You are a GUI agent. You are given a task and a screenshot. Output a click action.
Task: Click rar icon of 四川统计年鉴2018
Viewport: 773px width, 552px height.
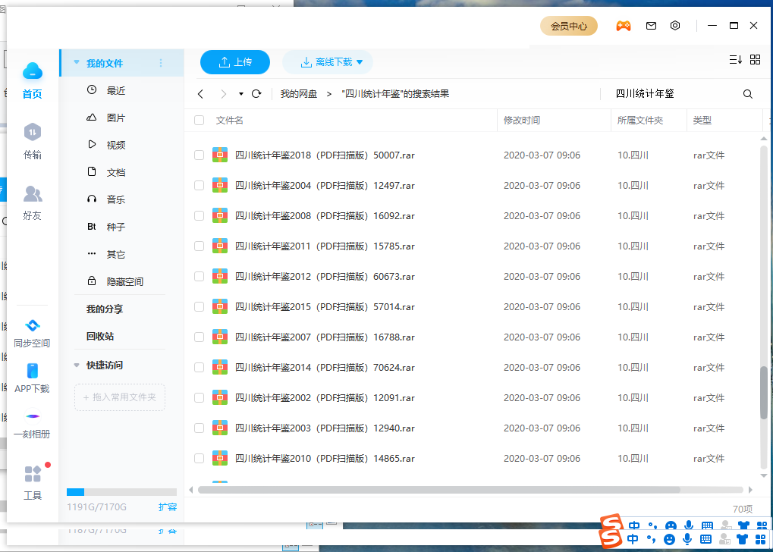coord(220,155)
